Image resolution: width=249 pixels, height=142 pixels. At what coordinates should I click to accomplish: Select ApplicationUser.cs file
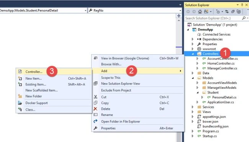pos(221,102)
